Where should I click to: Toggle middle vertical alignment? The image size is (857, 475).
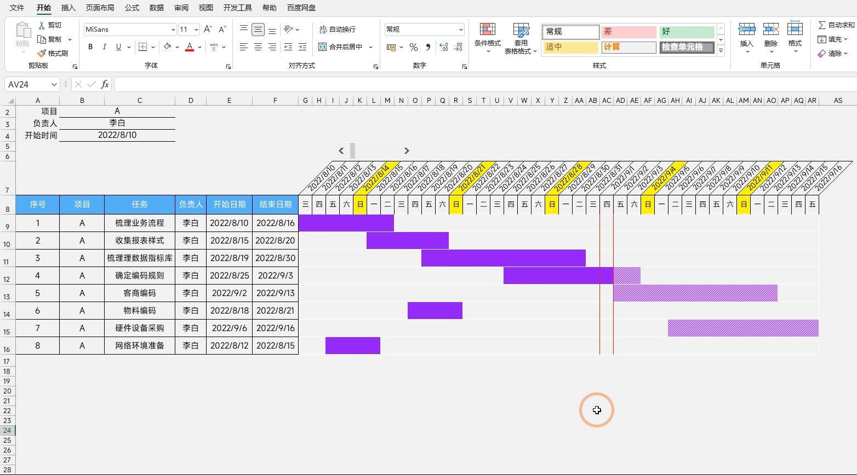(258, 30)
